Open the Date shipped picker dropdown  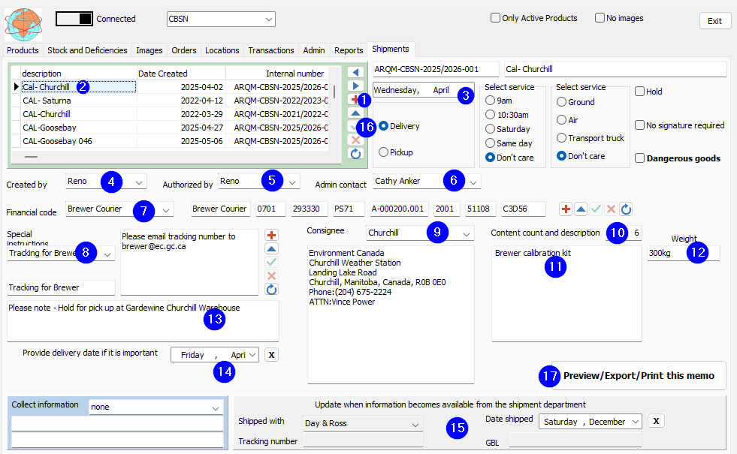636,421
